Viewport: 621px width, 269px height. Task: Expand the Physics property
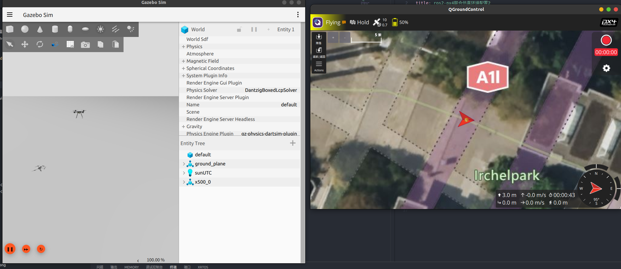[183, 47]
